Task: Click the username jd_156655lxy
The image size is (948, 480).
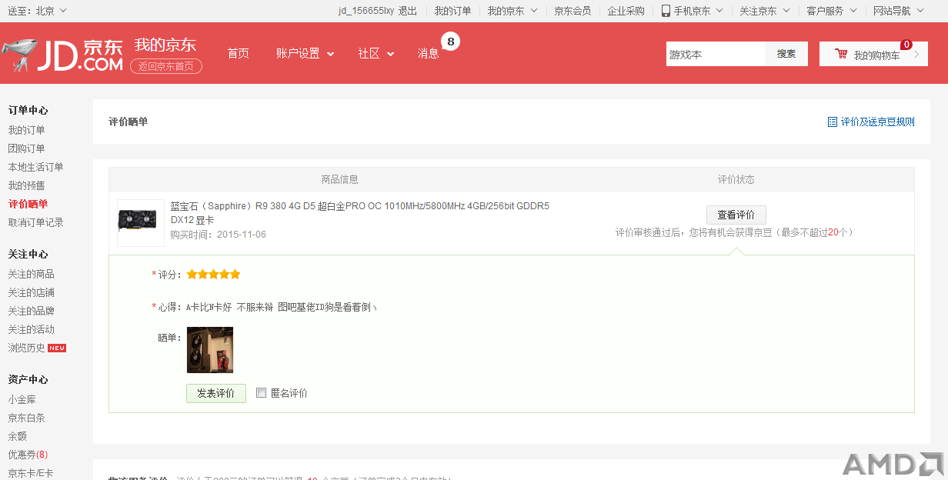Action: pos(366,11)
